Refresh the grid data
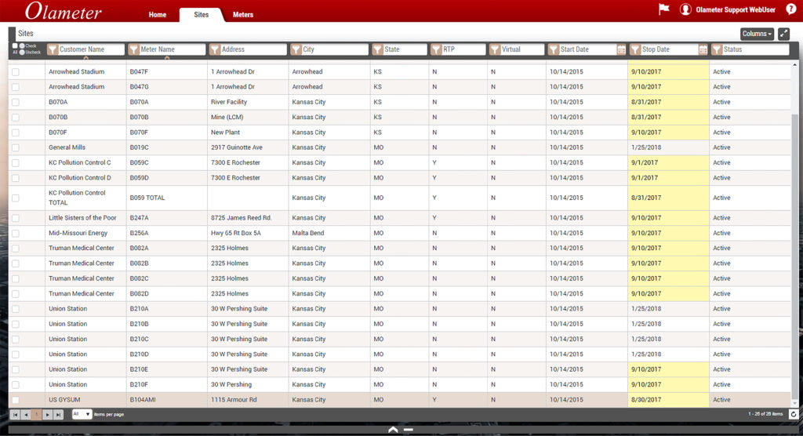This screenshot has width=803, height=436. pyautogui.click(x=794, y=415)
